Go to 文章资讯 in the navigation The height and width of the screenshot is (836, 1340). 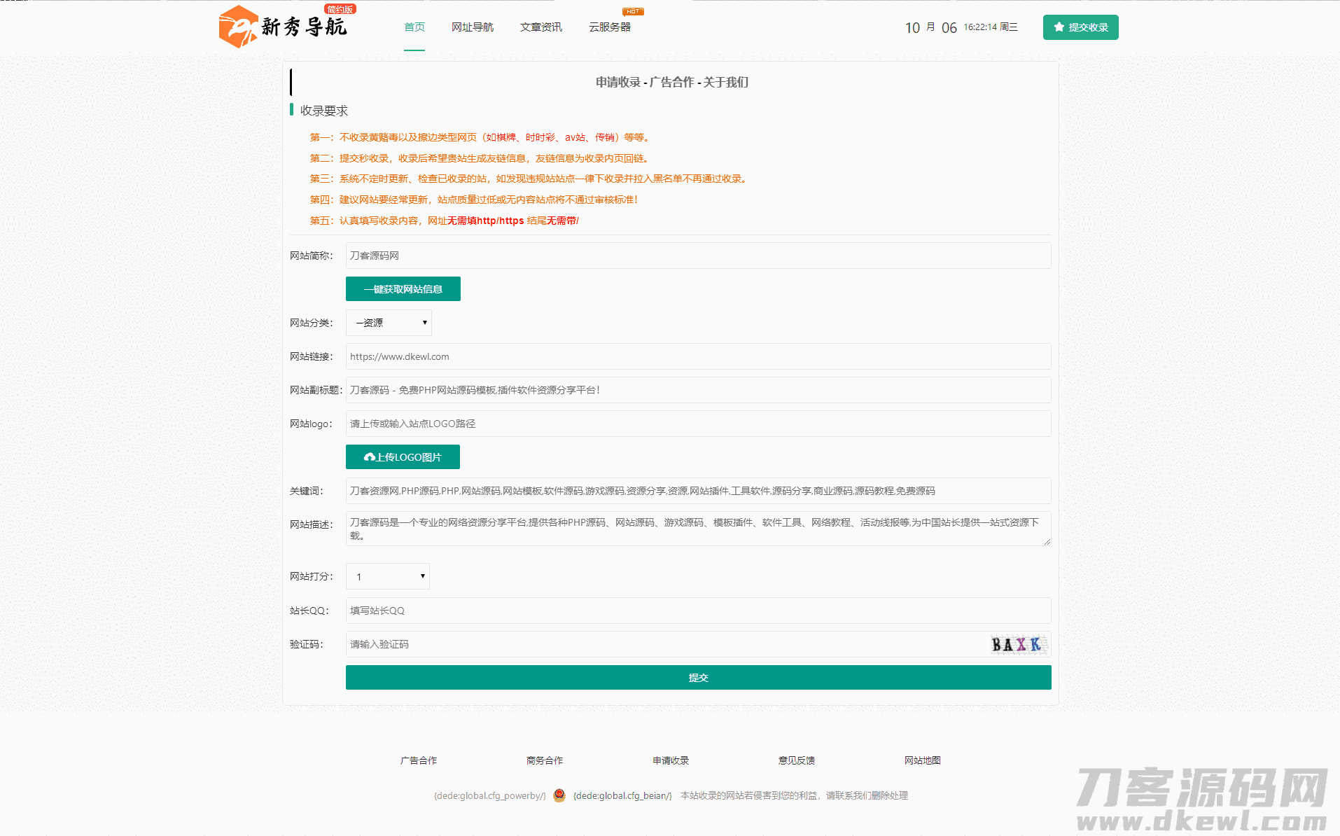pos(541,27)
